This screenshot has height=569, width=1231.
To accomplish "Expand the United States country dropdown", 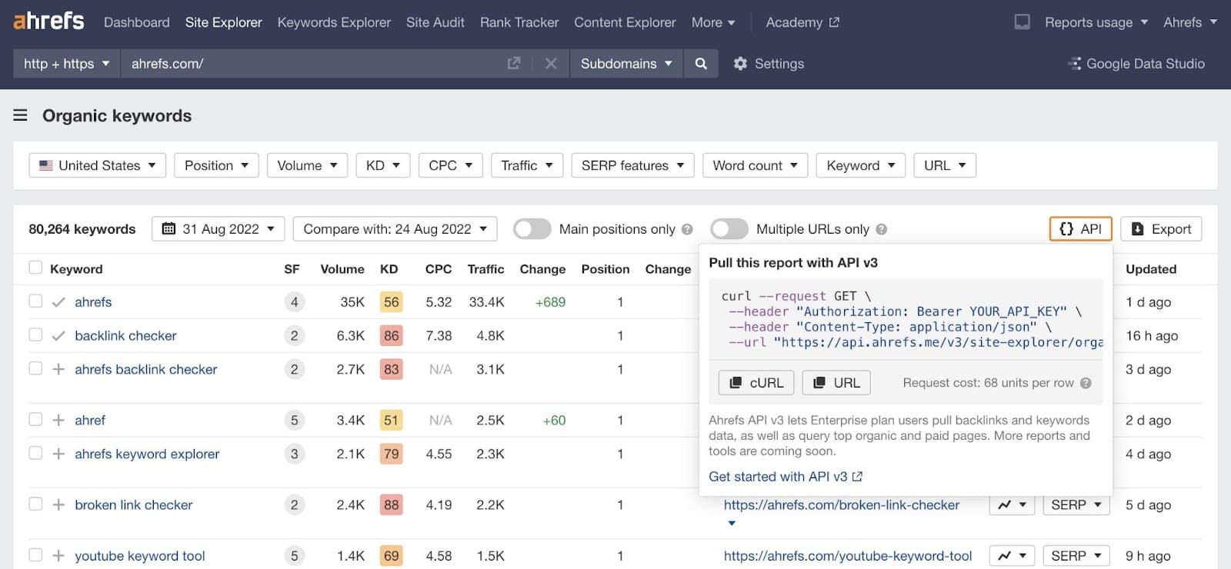I will click(98, 165).
